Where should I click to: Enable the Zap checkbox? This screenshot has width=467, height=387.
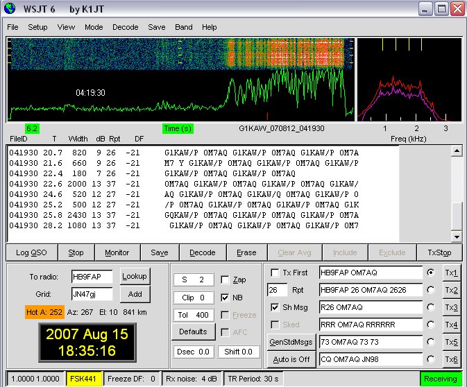coord(225,279)
